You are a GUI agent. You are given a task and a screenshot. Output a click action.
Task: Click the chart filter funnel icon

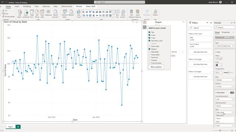(133, 22)
